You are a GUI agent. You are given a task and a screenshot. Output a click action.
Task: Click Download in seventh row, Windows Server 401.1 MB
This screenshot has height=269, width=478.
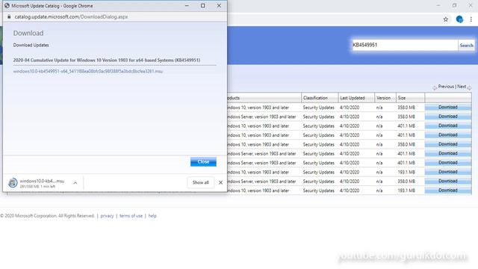point(448,163)
